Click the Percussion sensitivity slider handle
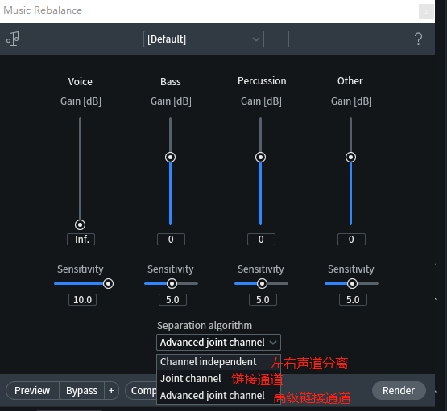The height and width of the screenshot is (411, 447). tap(262, 283)
